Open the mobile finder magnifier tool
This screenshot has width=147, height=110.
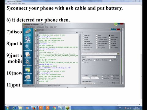tap(28, 48)
